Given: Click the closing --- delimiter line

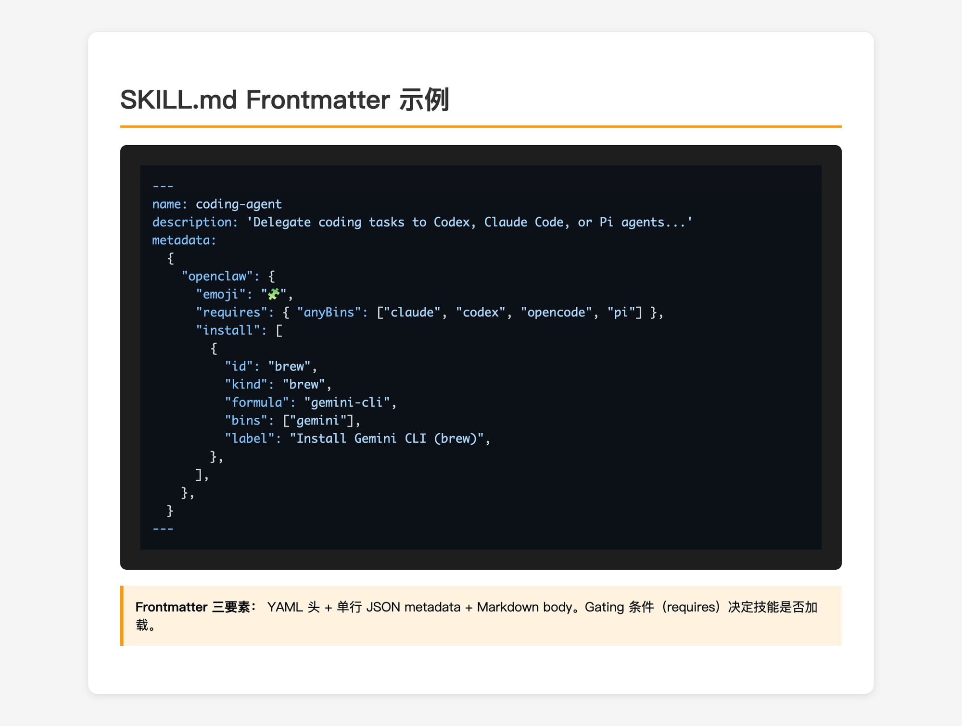Looking at the screenshot, I should tap(163, 528).
